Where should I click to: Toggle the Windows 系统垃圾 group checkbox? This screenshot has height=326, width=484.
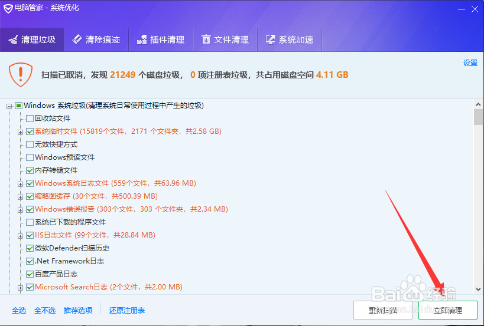pyautogui.click(x=18, y=106)
